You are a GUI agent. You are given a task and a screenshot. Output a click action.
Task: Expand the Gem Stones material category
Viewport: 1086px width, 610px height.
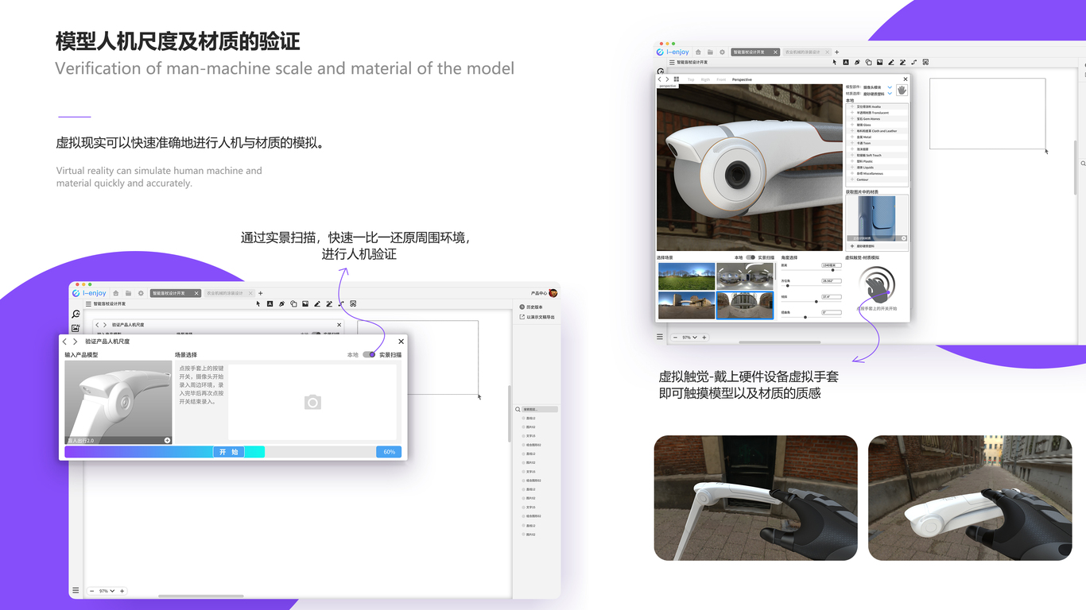[852, 118]
